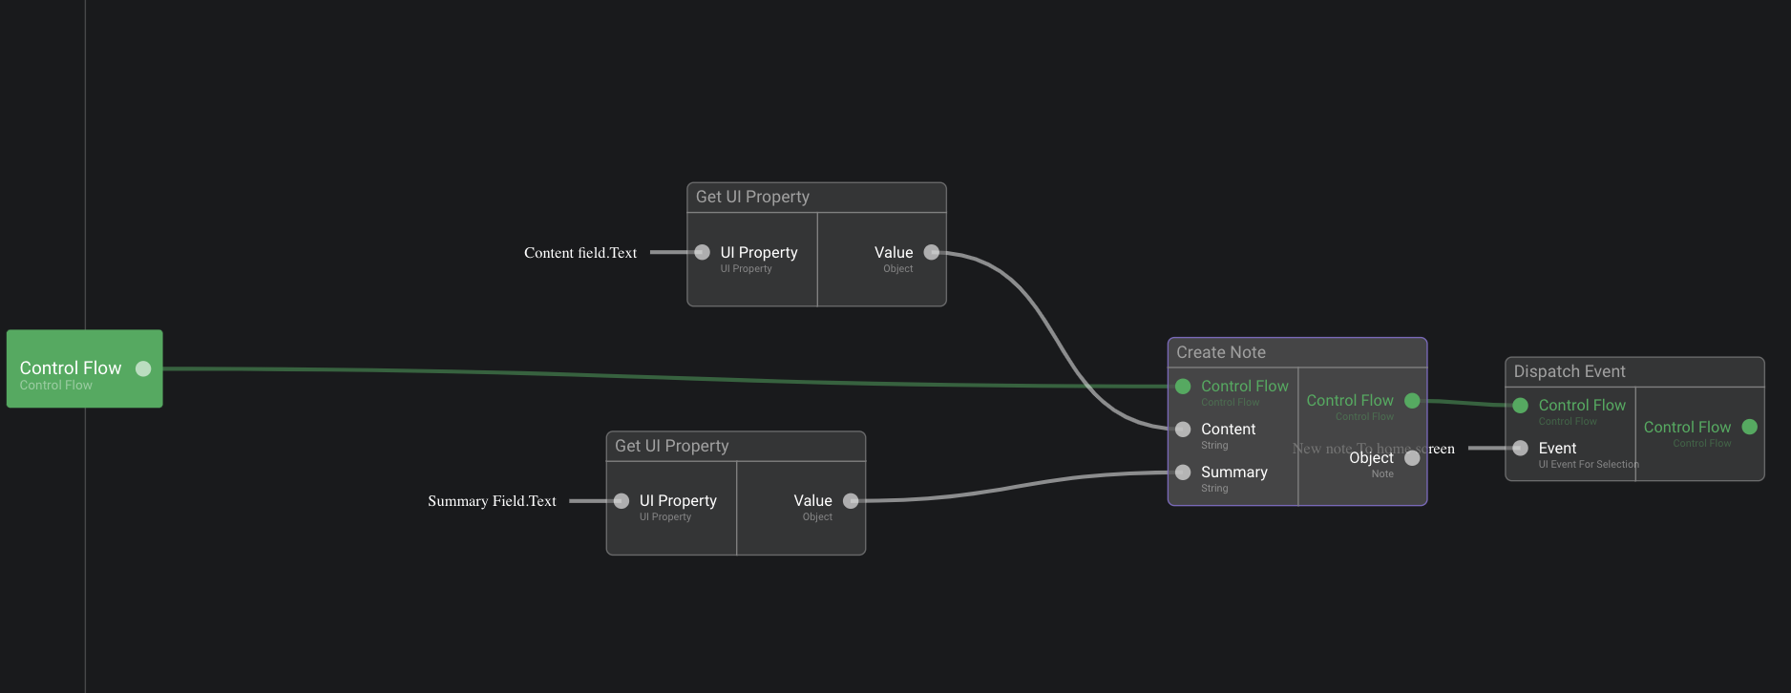Select the upper Get UI Property header
Screen dimensions: 1791x693
(x=752, y=197)
